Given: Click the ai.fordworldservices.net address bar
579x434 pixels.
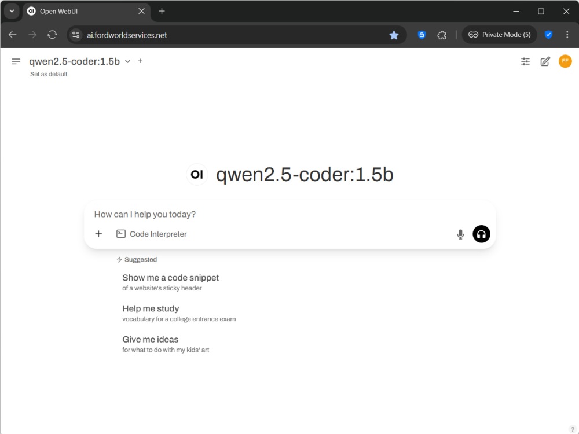Looking at the screenshot, I should 236,35.
